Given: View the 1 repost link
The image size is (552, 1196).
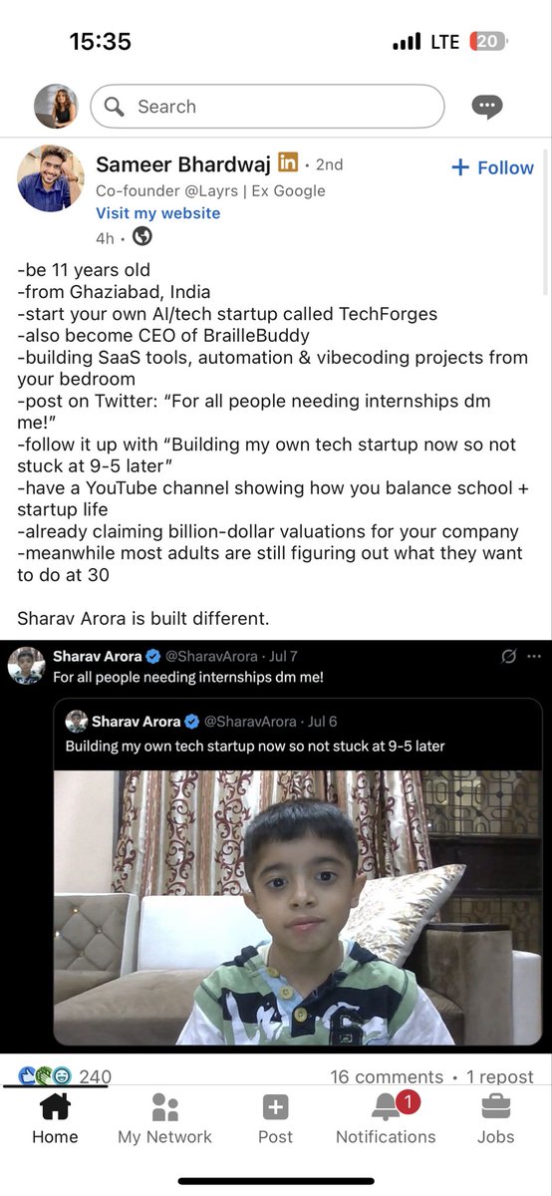Looking at the screenshot, I should tap(500, 1076).
